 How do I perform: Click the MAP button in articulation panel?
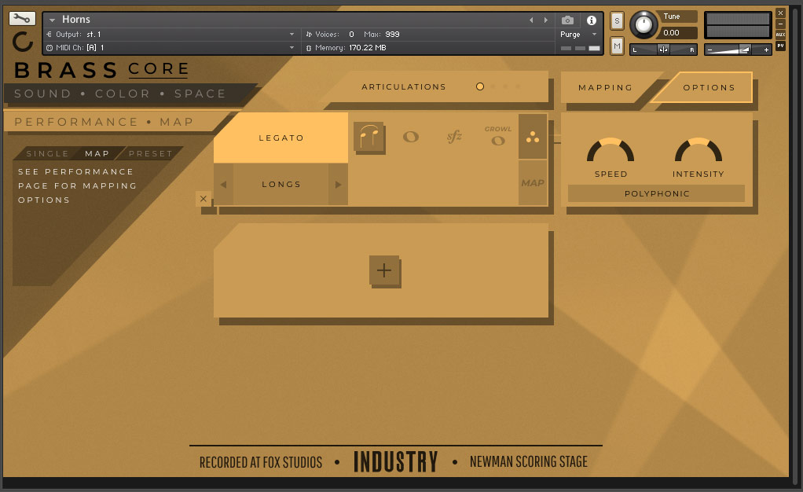533,183
